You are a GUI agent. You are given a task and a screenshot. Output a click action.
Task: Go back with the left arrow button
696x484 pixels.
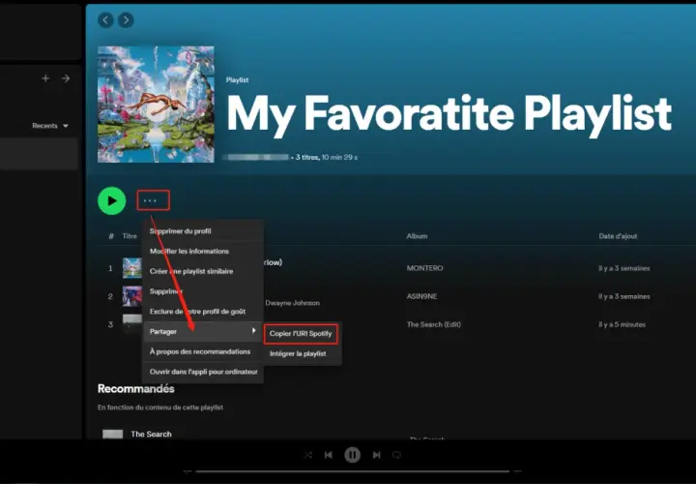105,20
